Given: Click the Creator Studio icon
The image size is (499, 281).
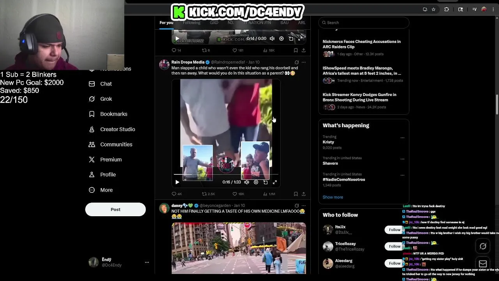Looking at the screenshot, I should (x=92, y=129).
